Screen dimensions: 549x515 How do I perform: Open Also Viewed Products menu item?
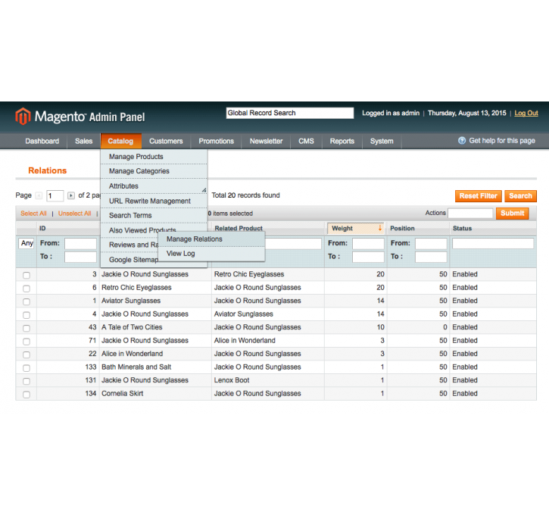(x=142, y=230)
